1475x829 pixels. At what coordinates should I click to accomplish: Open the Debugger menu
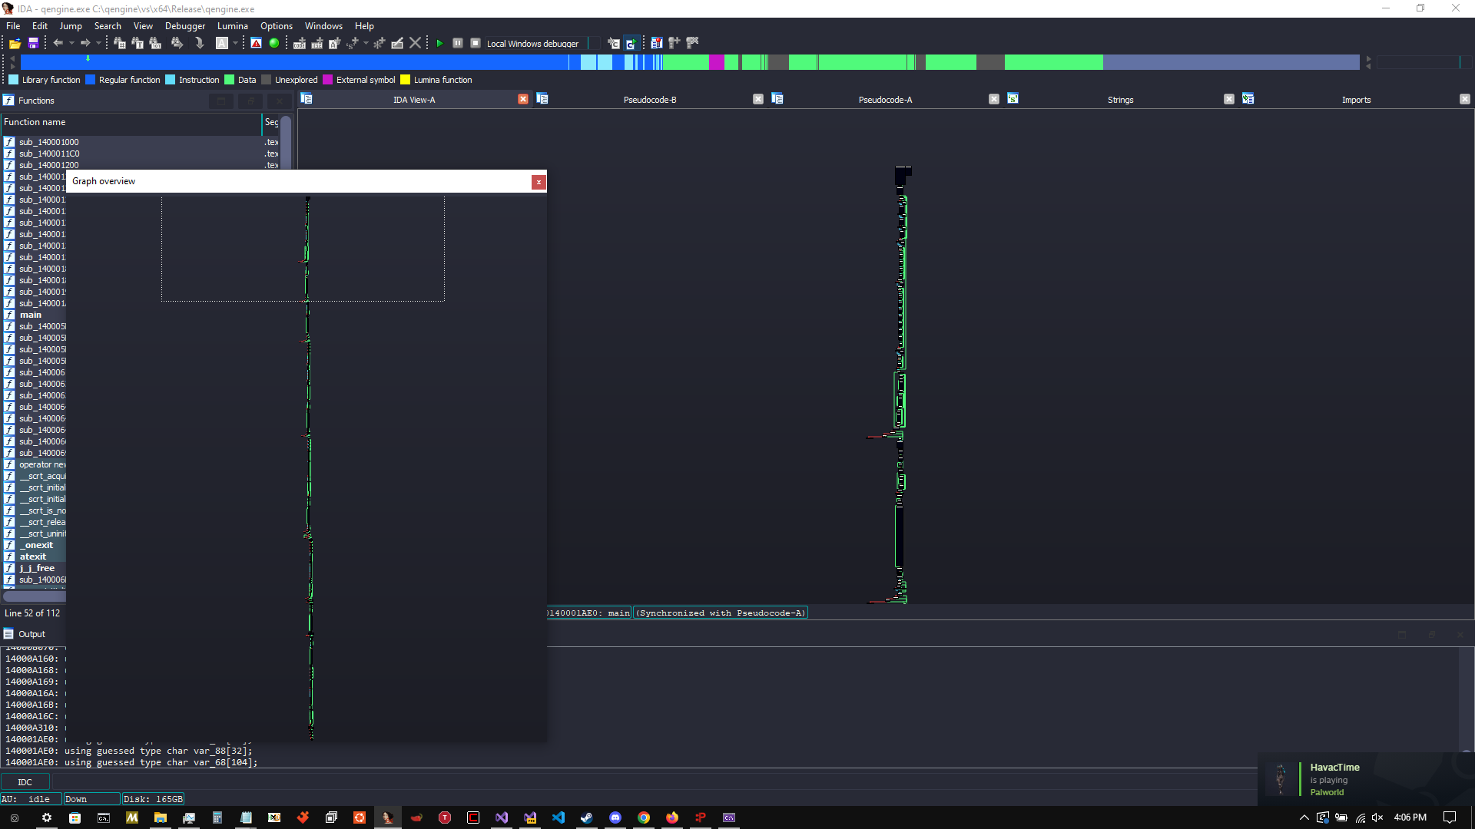[185, 26]
